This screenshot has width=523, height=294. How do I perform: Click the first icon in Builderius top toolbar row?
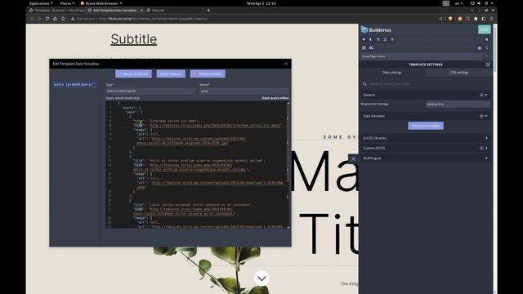pyautogui.click(x=364, y=39)
